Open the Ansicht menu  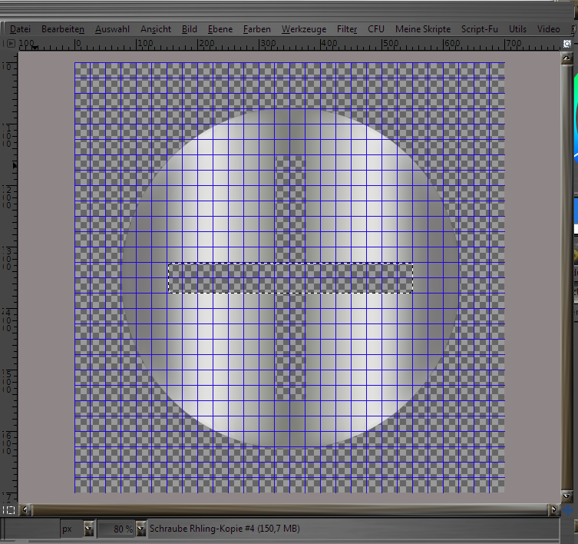pyautogui.click(x=156, y=29)
